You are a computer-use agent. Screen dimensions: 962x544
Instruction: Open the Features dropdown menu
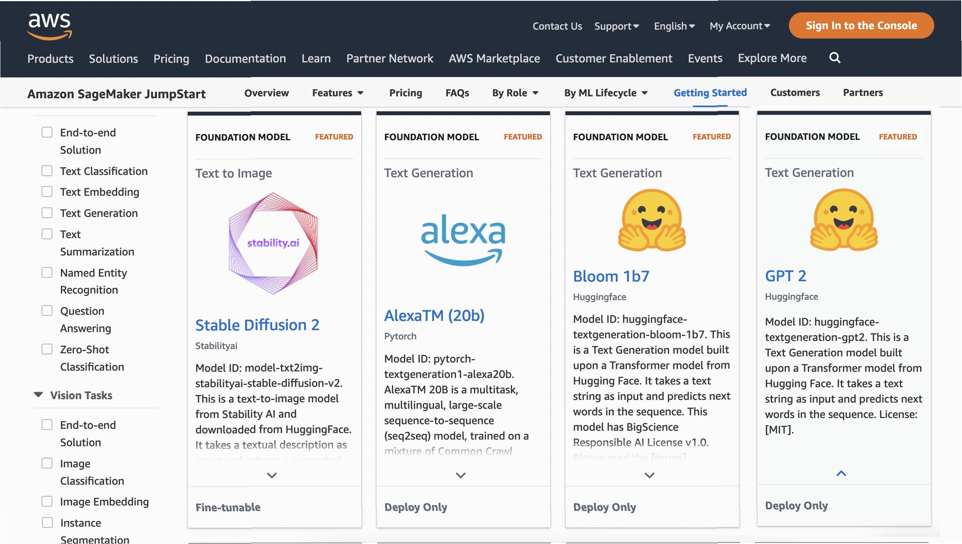(x=338, y=93)
